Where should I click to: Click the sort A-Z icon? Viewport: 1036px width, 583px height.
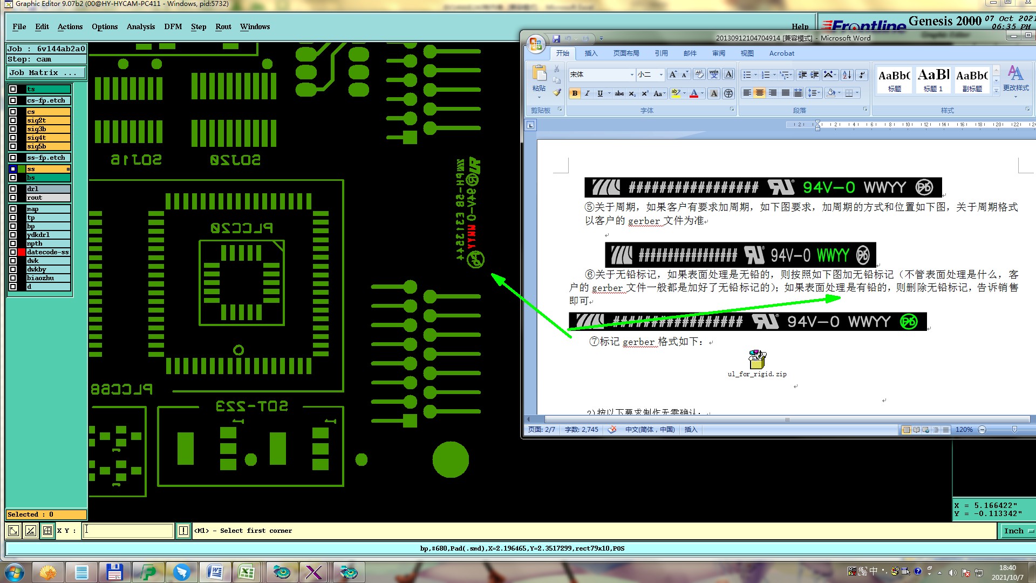coord(847,74)
